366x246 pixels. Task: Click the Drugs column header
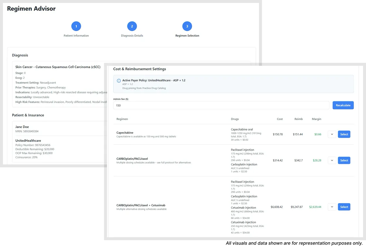point(235,119)
